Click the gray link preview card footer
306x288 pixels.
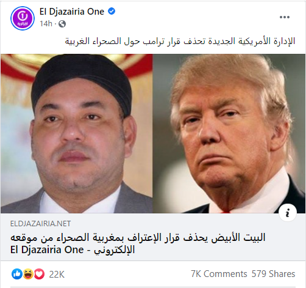pyautogui.click(x=153, y=237)
